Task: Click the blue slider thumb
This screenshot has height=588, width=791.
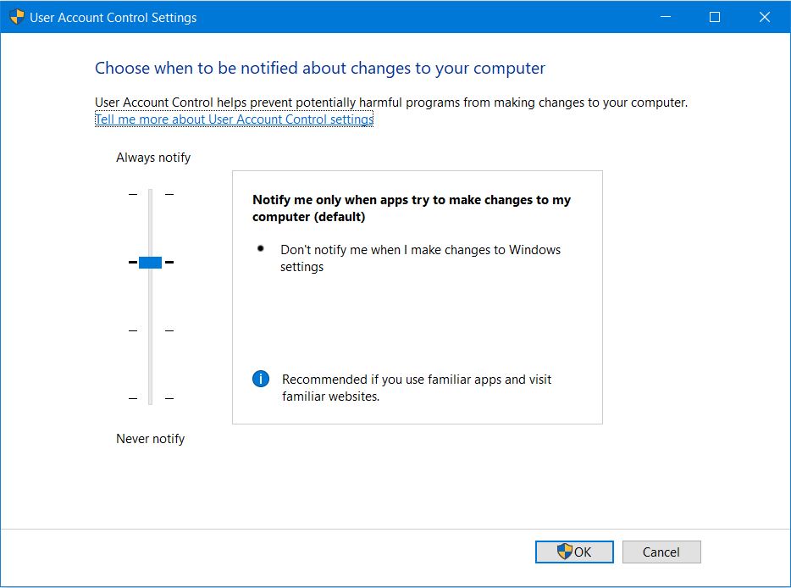Action: (x=151, y=262)
